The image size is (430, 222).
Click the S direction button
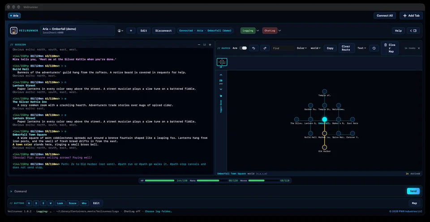pyautogui.click(x=36, y=203)
